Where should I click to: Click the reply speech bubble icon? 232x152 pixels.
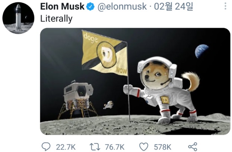46,147
